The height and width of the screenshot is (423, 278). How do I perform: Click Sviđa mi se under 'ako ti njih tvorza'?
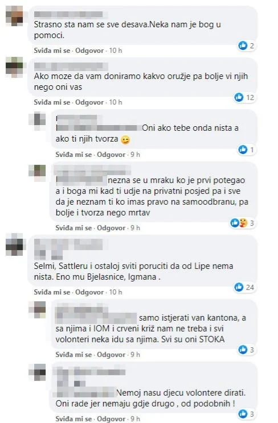tap(73, 155)
